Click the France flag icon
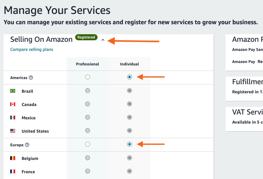This screenshot has height=179, width=263. coord(13,171)
